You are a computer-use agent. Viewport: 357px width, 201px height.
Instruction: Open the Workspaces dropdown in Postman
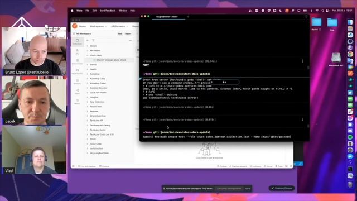click(98, 26)
